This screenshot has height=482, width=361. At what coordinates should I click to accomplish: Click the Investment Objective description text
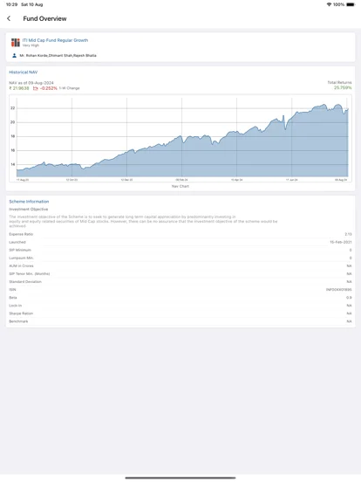tap(143, 221)
